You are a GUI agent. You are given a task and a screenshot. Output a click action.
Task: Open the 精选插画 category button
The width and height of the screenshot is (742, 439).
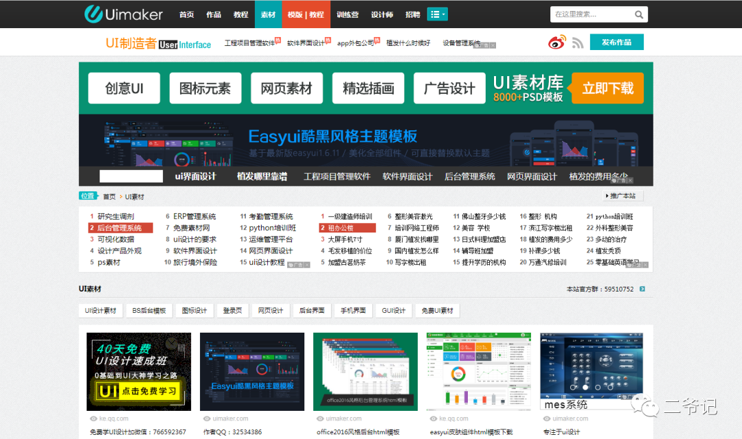(x=368, y=88)
